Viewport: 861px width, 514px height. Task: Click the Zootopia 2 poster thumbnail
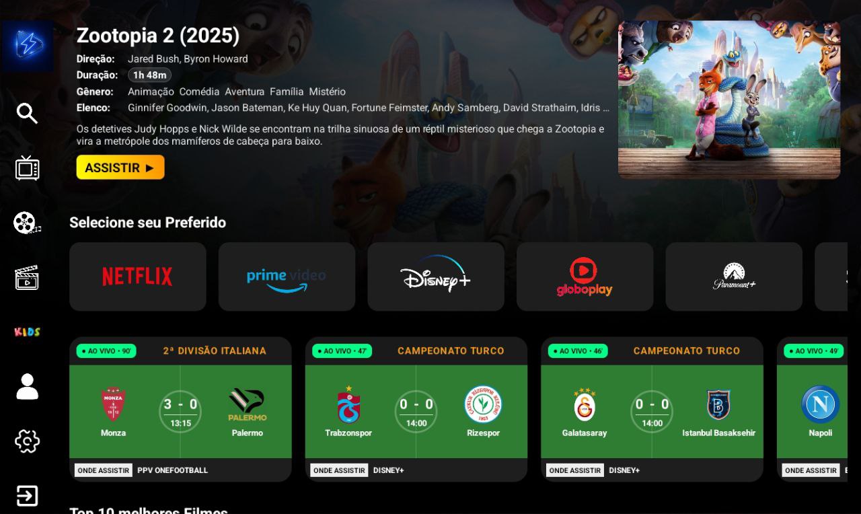pyautogui.click(x=729, y=100)
